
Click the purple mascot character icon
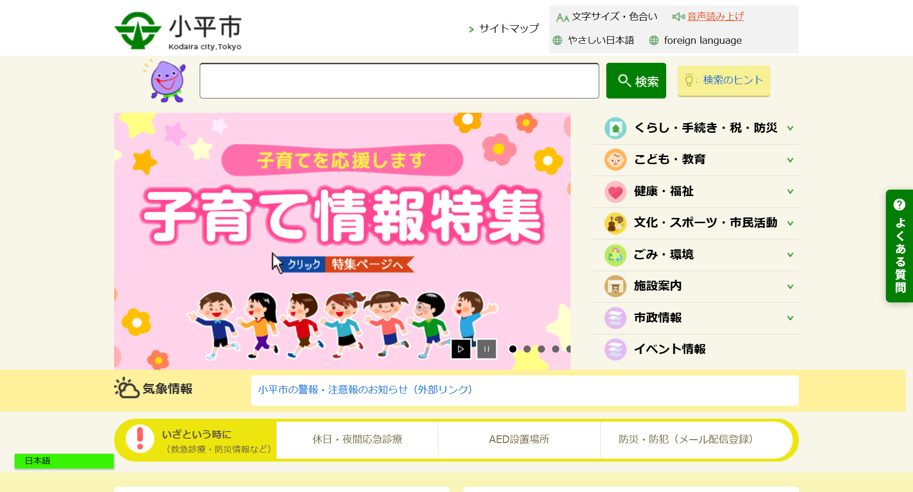[165, 80]
